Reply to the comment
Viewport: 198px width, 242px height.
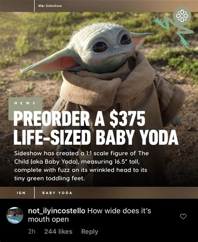[x=89, y=232]
